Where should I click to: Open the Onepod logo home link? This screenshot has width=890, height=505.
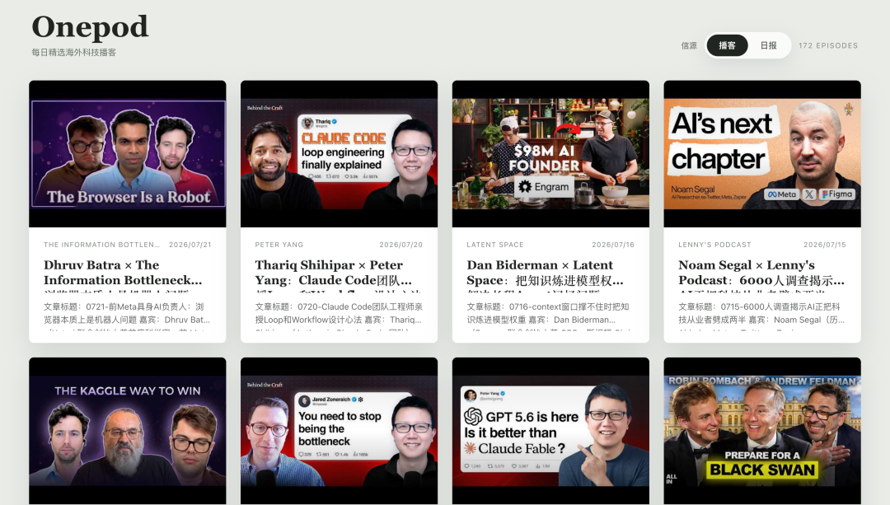[x=90, y=27]
